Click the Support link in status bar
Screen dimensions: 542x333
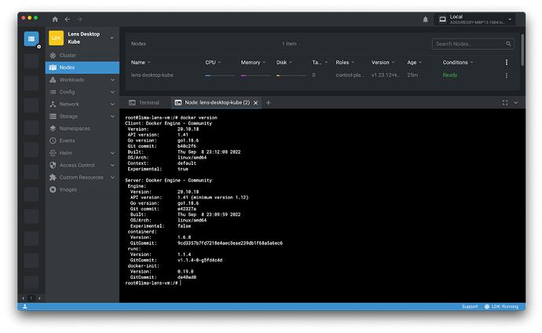pyautogui.click(x=469, y=306)
